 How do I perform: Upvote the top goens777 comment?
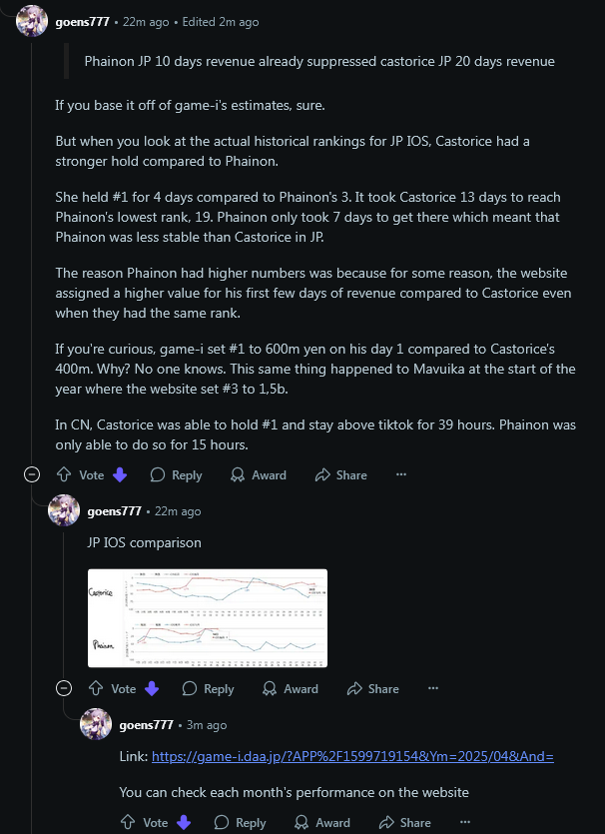(x=64, y=475)
